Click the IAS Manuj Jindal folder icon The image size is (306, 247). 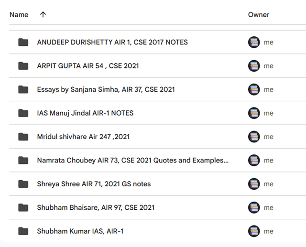click(x=23, y=113)
